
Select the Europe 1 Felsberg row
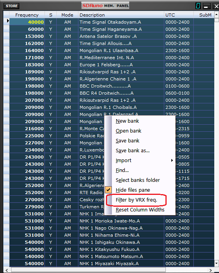[x=112, y=65]
